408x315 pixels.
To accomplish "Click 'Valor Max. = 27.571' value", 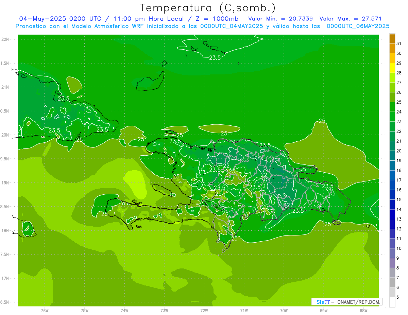I will click(351, 19).
